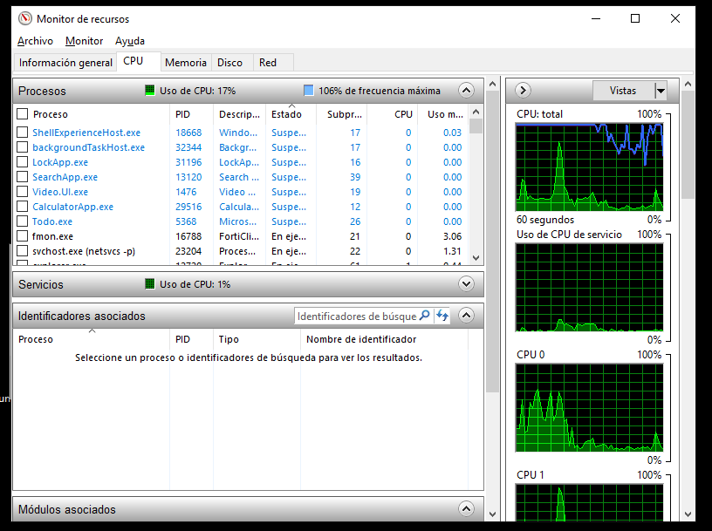Open the Monitor menu
The width and height of the screenshot is (712, 531).
pyautogui.click(x=85, y=41)
